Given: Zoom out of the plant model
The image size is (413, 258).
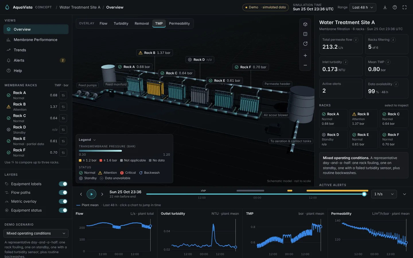Looking at the screenshot, I should pos(305,65).
